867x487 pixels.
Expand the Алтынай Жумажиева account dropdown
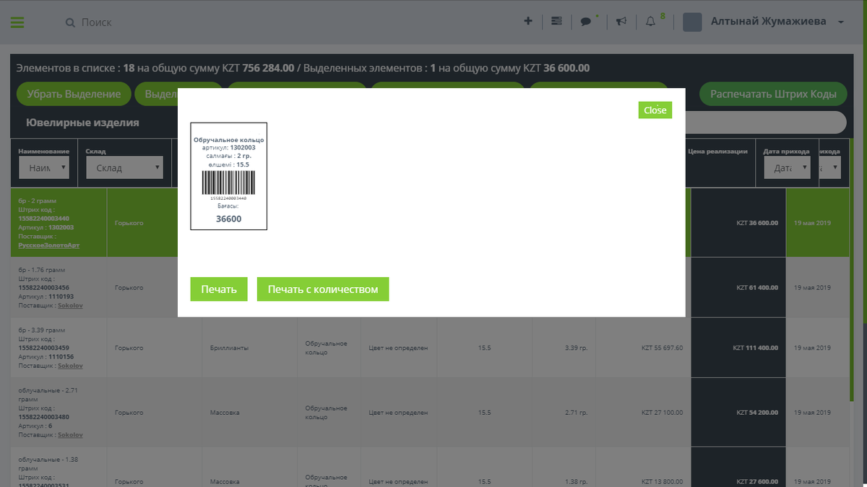pyautogui.click(x=841, y=22)
